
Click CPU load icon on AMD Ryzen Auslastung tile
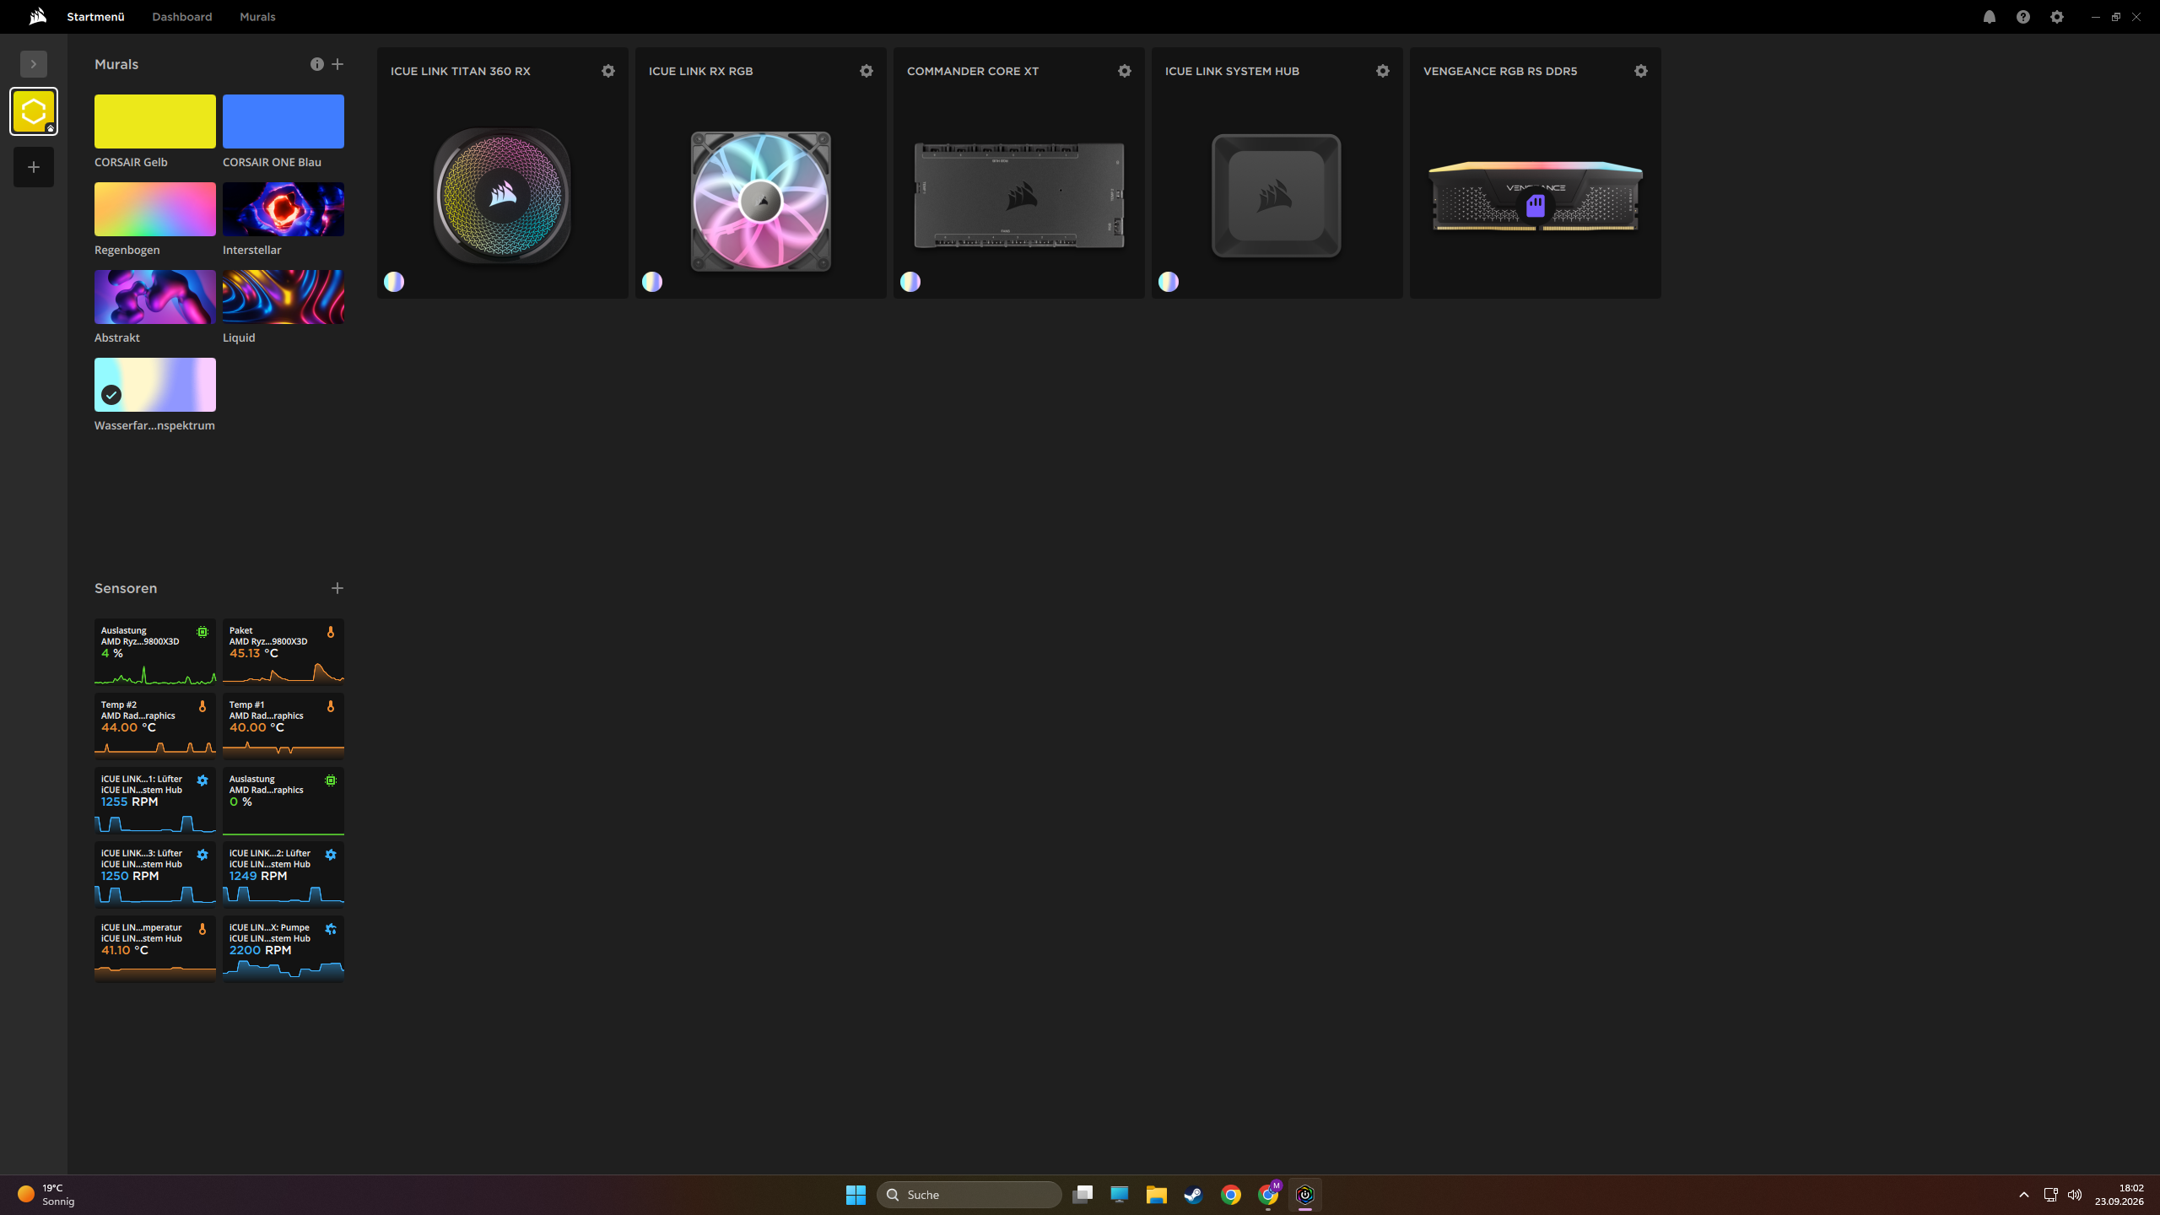[x=202, y=632]
